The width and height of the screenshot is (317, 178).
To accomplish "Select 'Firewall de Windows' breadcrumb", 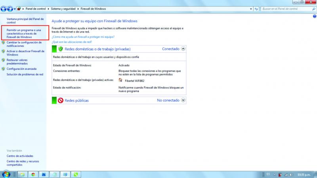I will coord(93,9).
